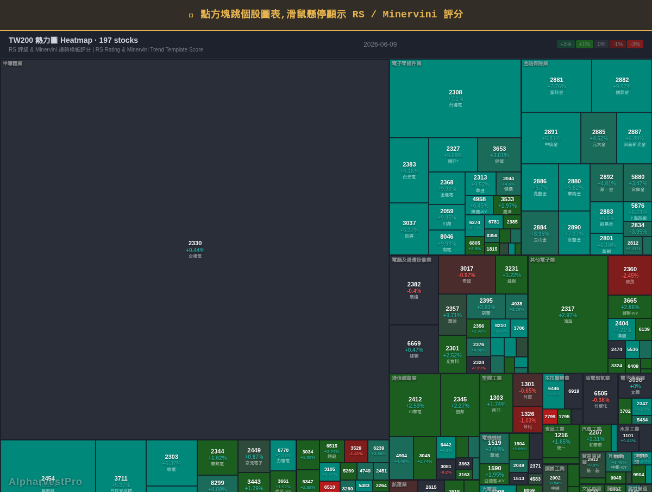Select the 1301 台塑 block
The image size is (652, 492).
(x=528, y=390)
